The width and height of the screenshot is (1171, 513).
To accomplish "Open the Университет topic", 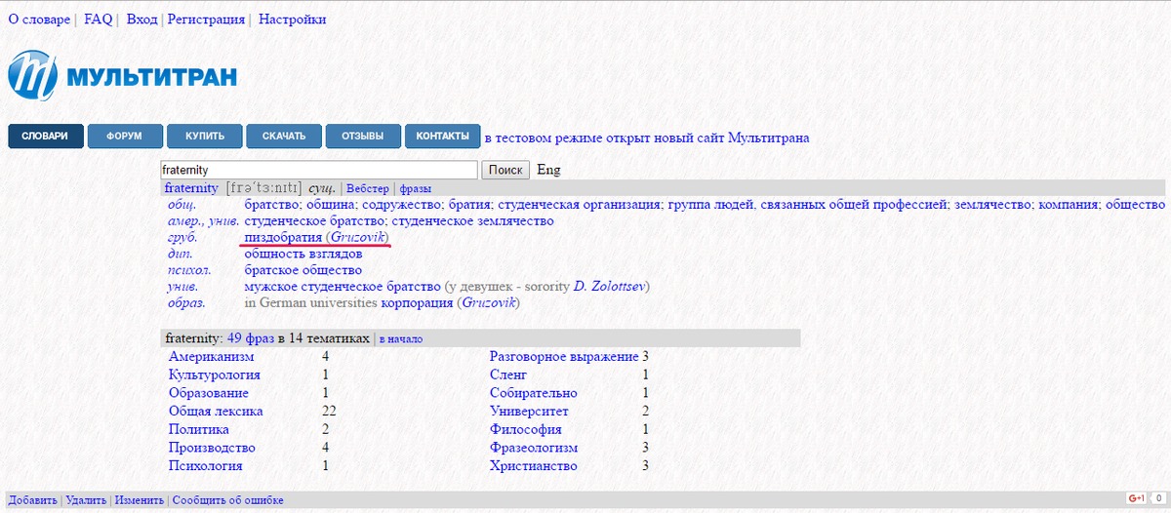I will (529, 412).
